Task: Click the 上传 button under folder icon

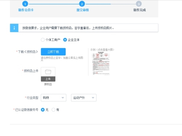Action: [x=48, y=79]
